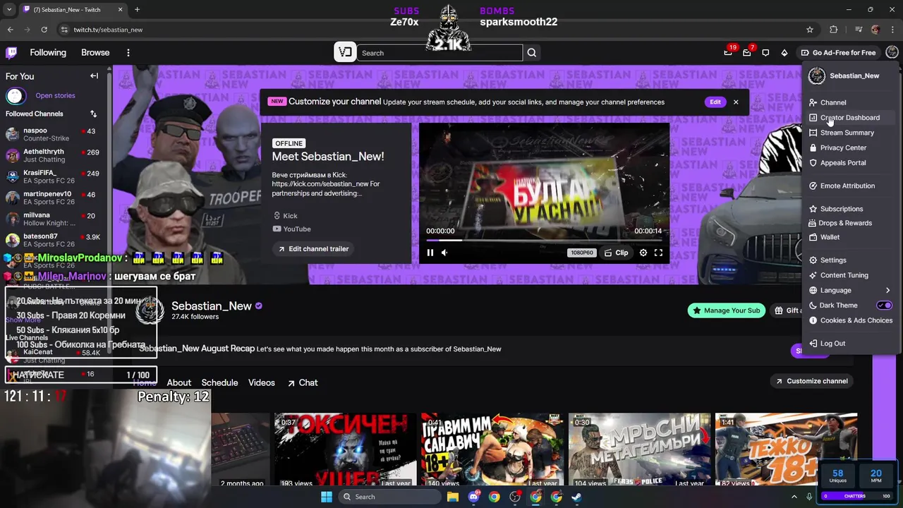Click the Manage Your Sub button
This screenshot has height=508, width=903.
pos(726,310)
